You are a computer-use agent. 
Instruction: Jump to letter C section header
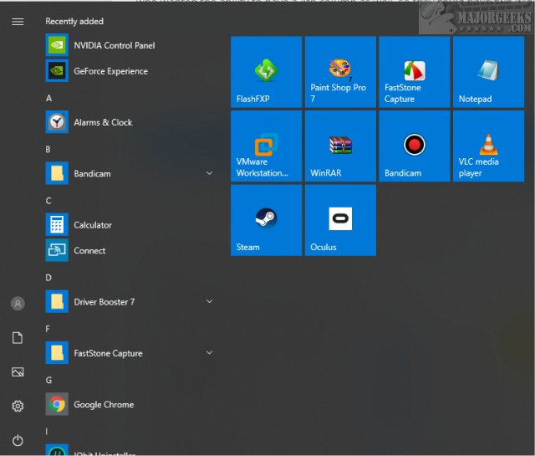point(48,201)
